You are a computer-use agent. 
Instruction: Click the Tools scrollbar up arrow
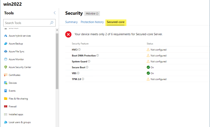tap(57, 30)
